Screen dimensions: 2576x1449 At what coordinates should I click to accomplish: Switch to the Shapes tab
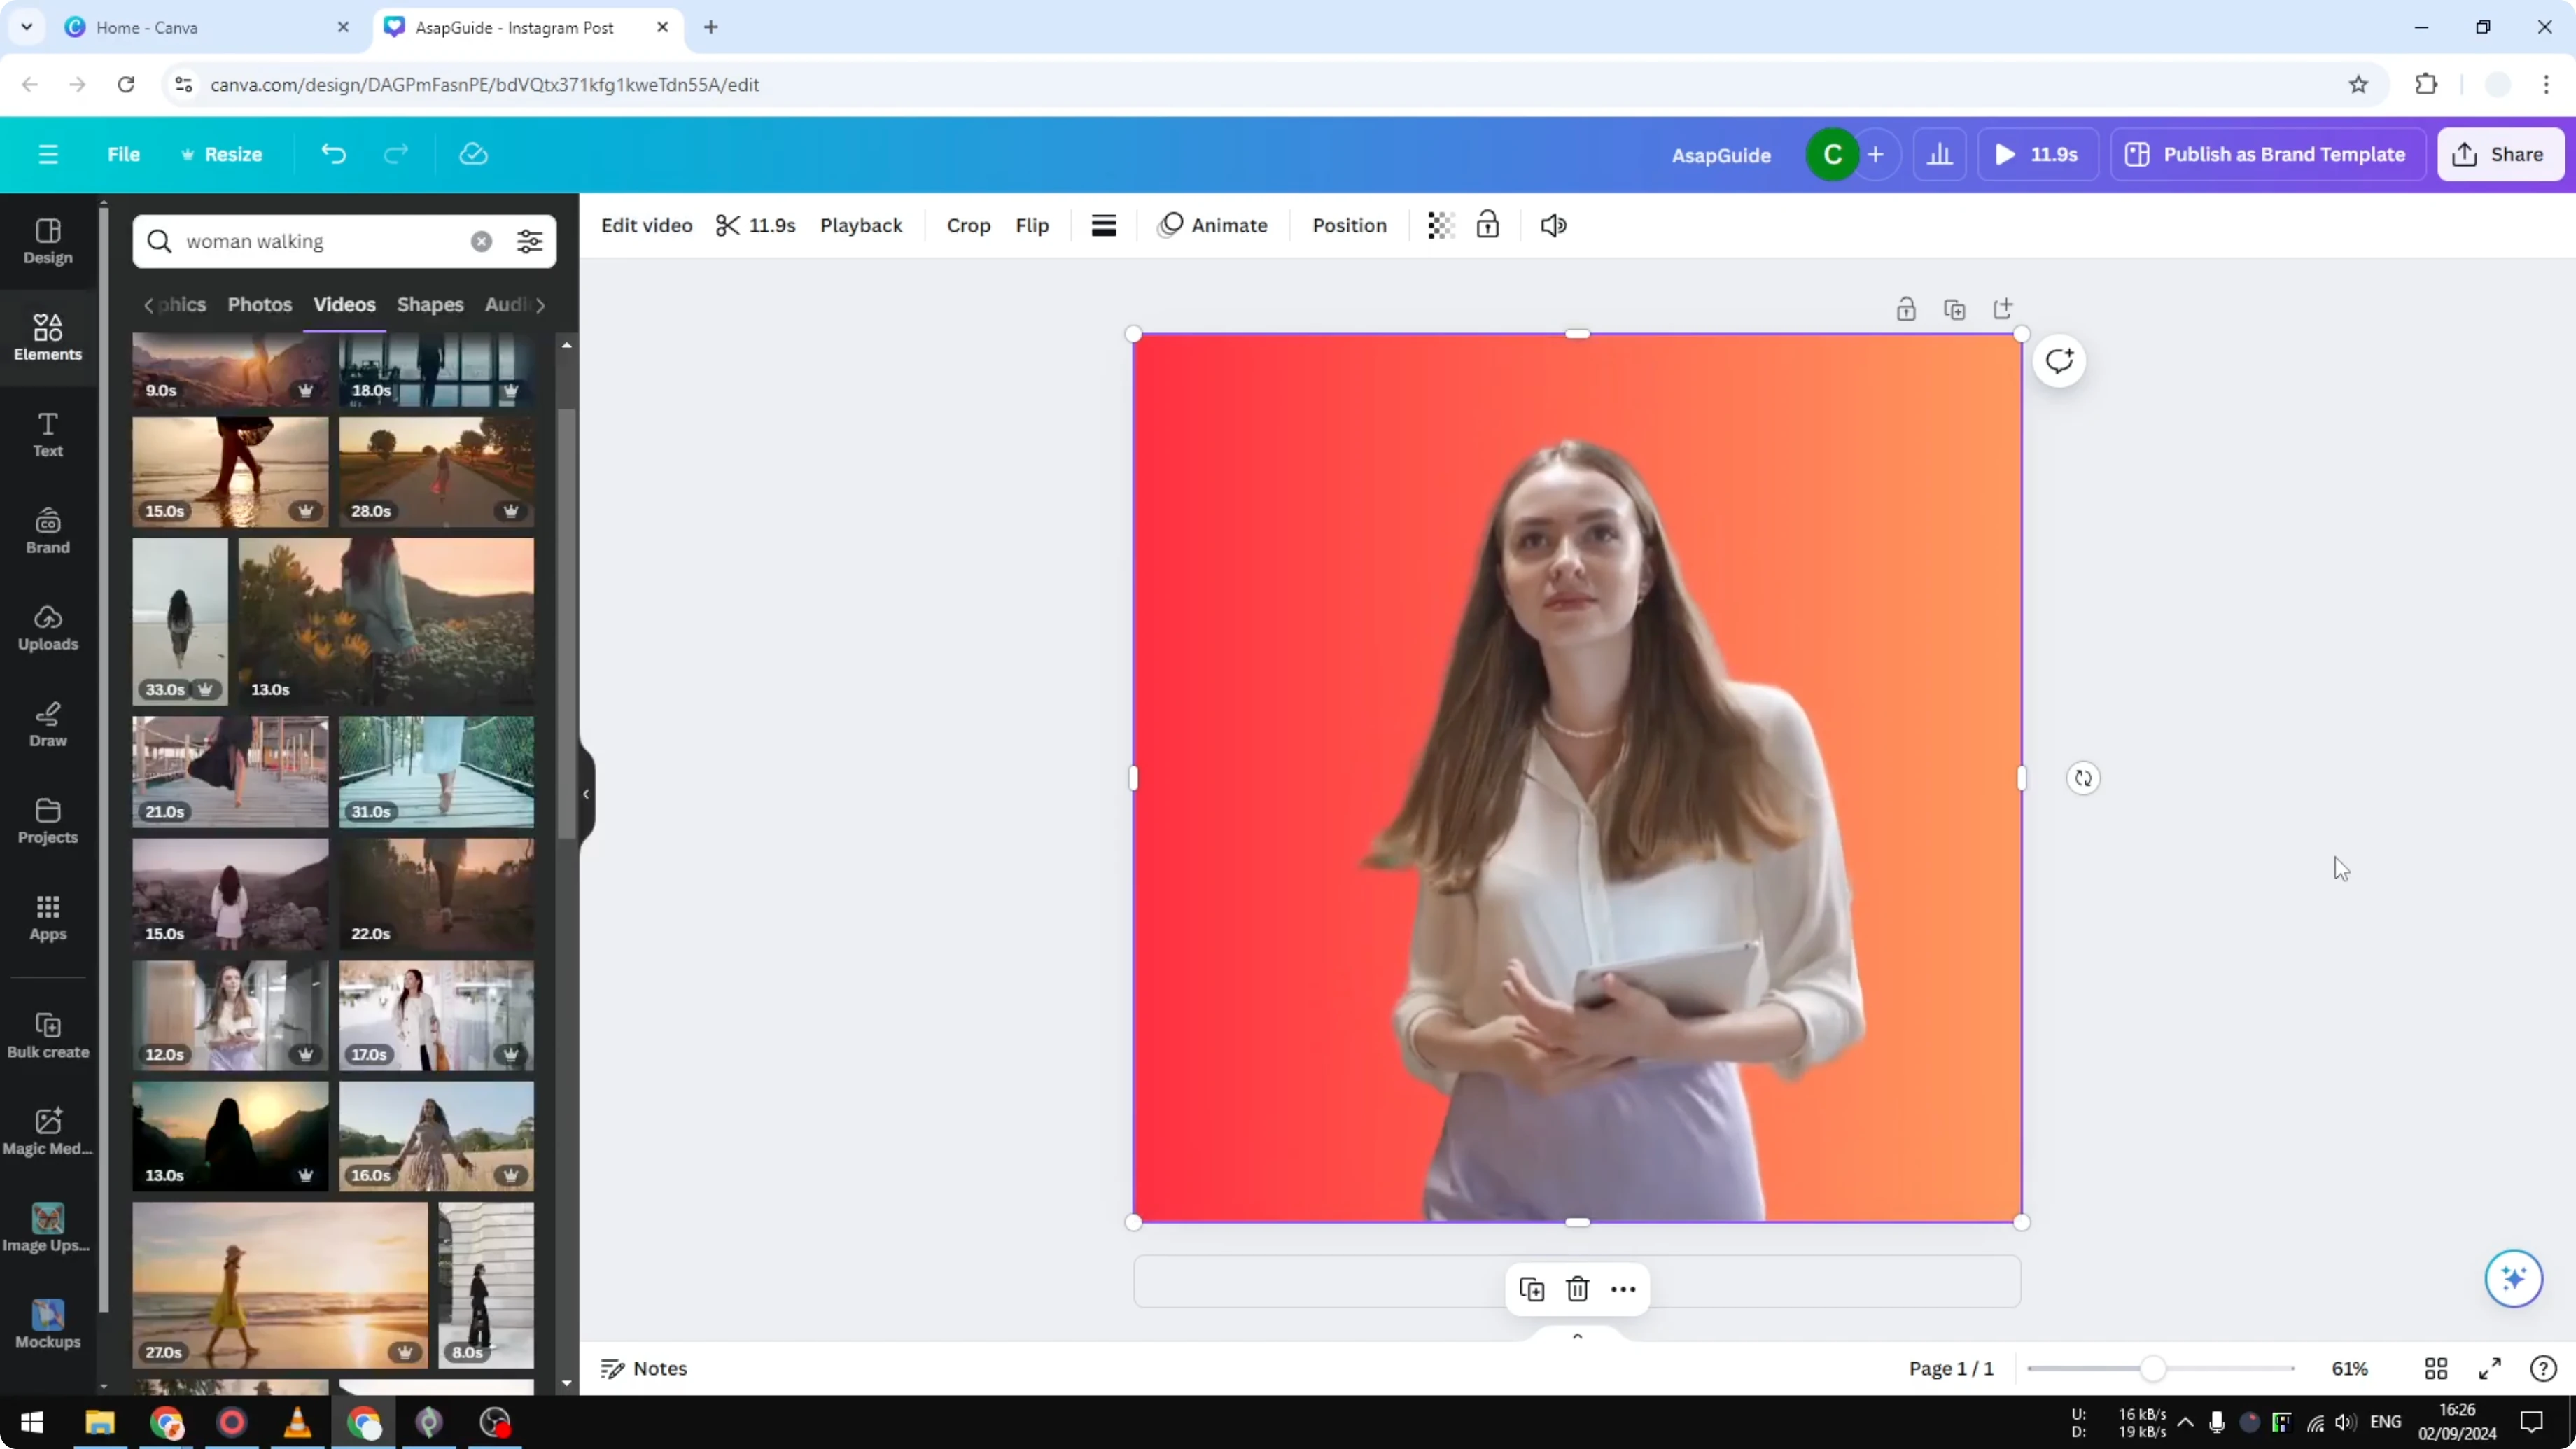tap(430, 305)
